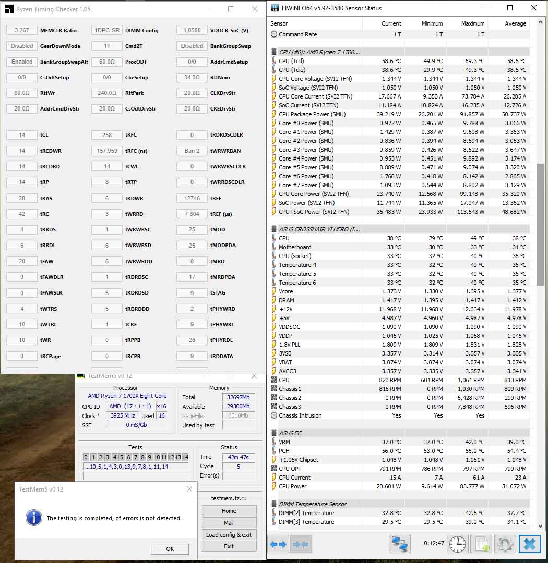Select the CPU Package Power (SMU) row
Viewport: 548px width, 563px height.
399,114
